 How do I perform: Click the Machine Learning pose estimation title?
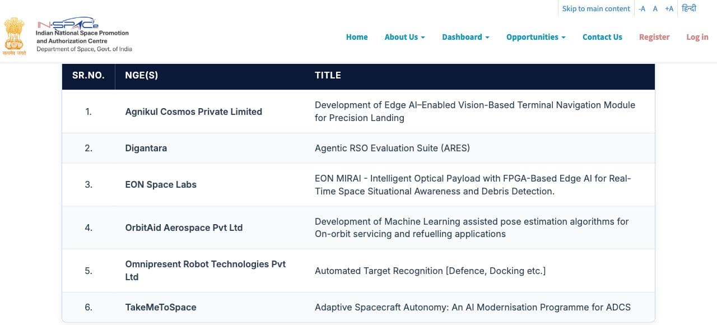(472, 227)
